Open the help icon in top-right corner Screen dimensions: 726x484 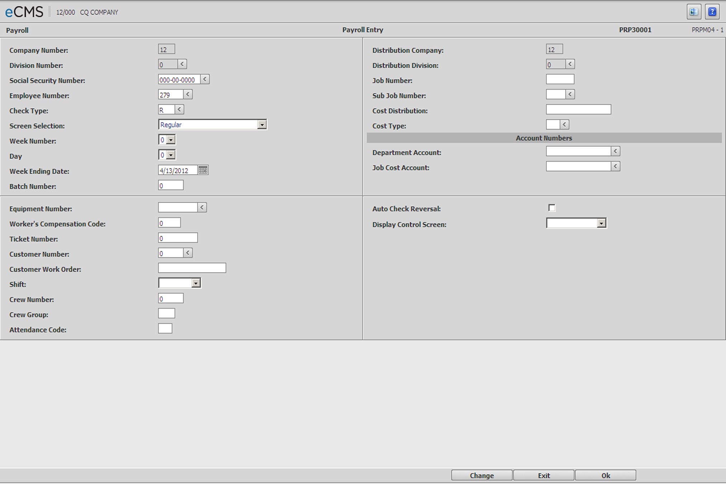pos(712,12)
